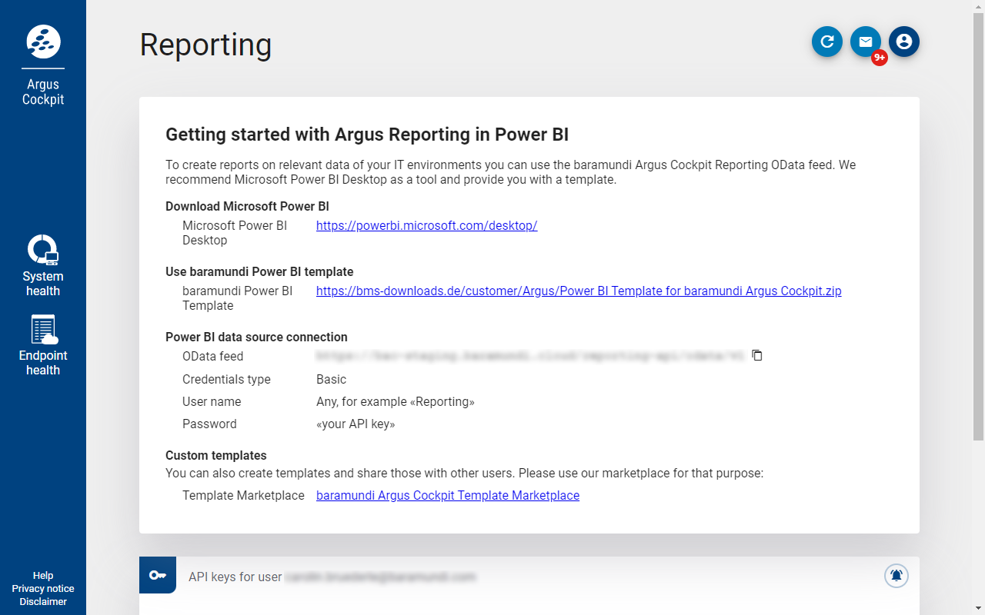Click the blurred OData feed address

(x=531, y=356)
